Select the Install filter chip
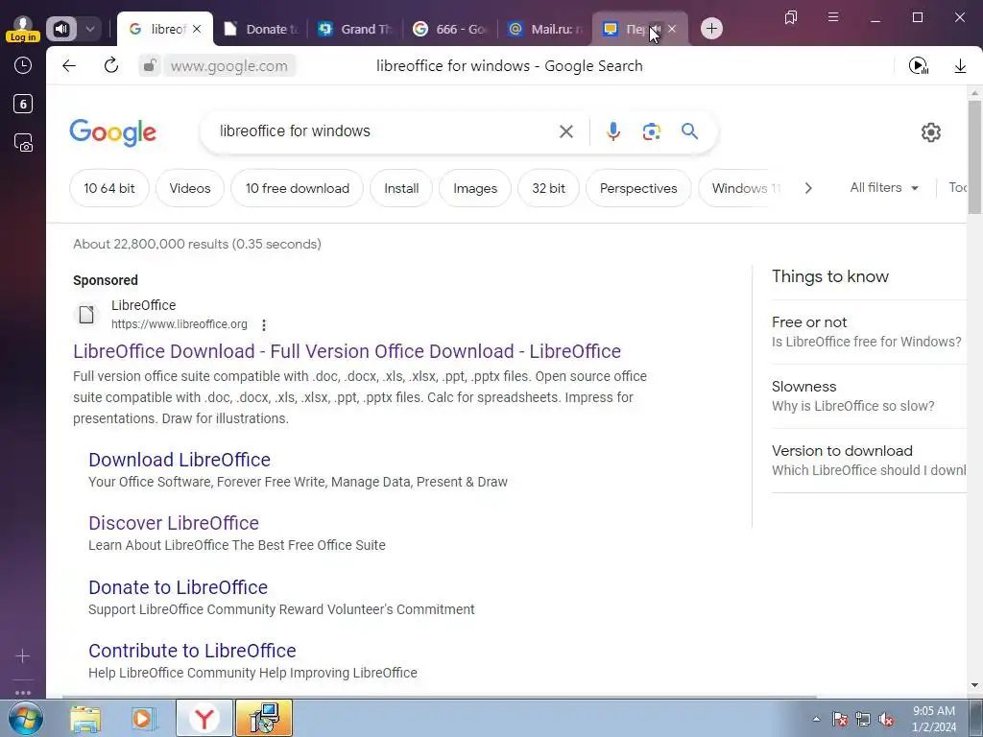 click(x=401, y=188)
